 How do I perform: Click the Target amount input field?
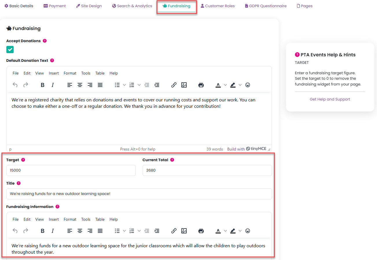pos(71,170)
